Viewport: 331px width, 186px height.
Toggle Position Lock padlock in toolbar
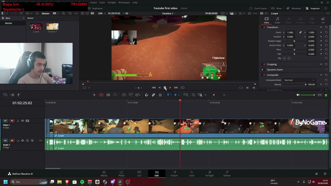[x=160, y=95]
